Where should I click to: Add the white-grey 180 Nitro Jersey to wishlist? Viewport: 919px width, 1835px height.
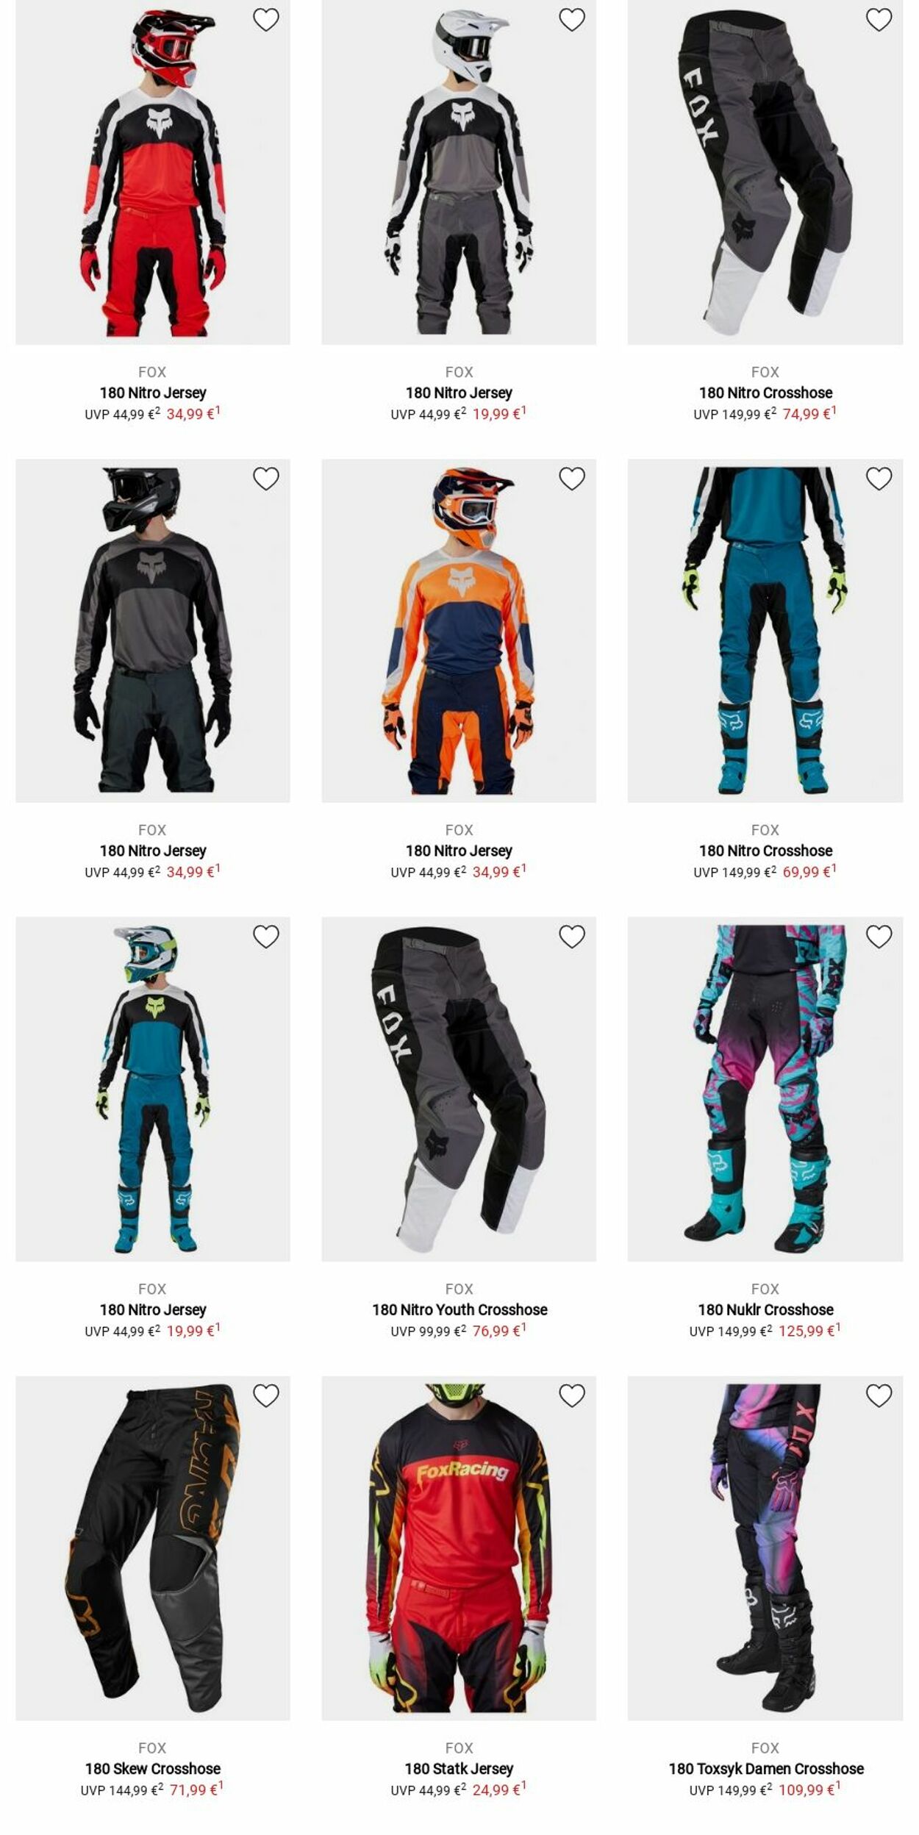(x=571, y=20)
